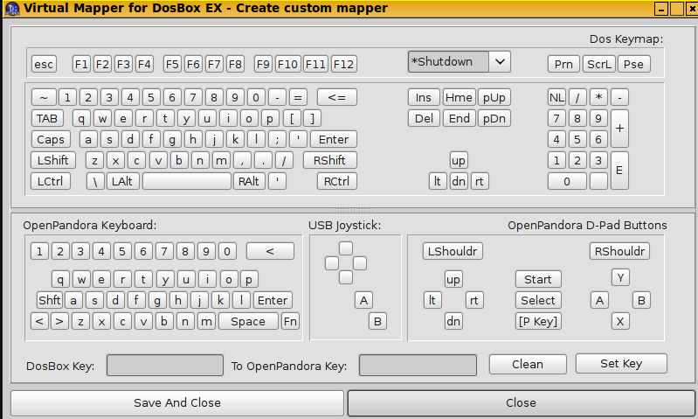Click the F12 key button
This screenshot has height=419, width=698.
point(344,64)
